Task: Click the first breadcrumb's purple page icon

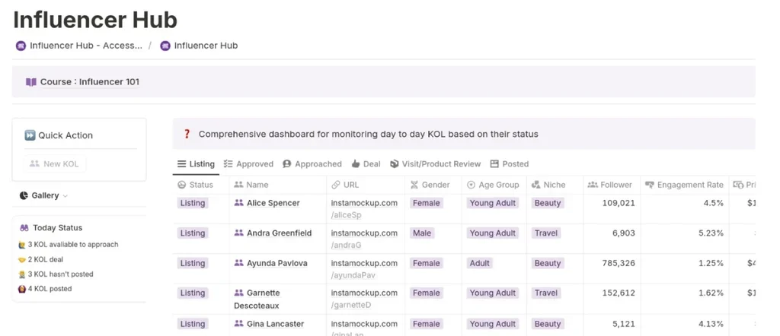Action: (21, 46)
